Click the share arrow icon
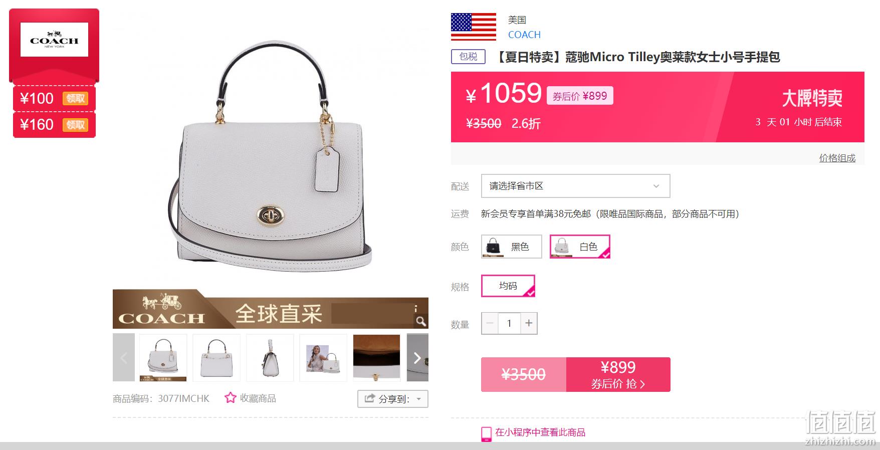This screenshot has height=450, width=880. pos(370,399)
